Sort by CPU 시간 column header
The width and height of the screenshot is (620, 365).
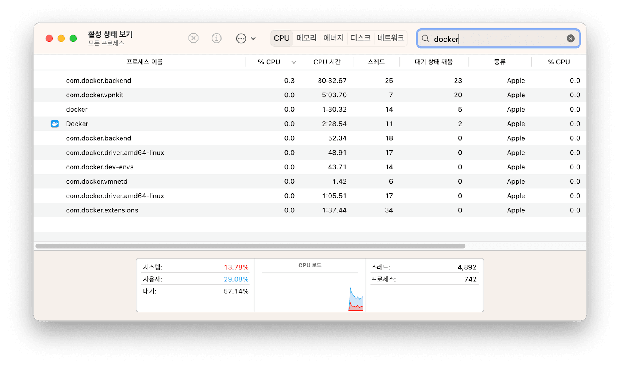pos(327,62)
